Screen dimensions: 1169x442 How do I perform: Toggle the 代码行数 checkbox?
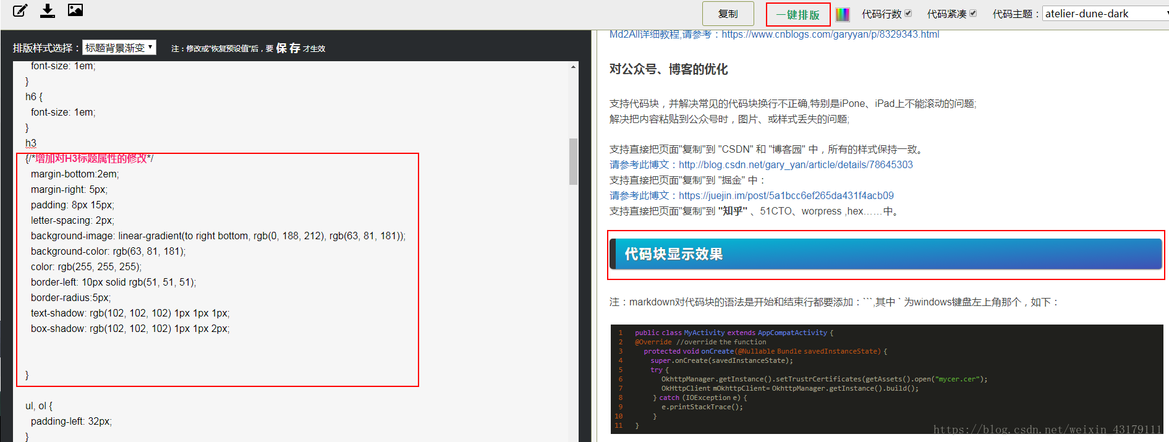pos(908,13)
